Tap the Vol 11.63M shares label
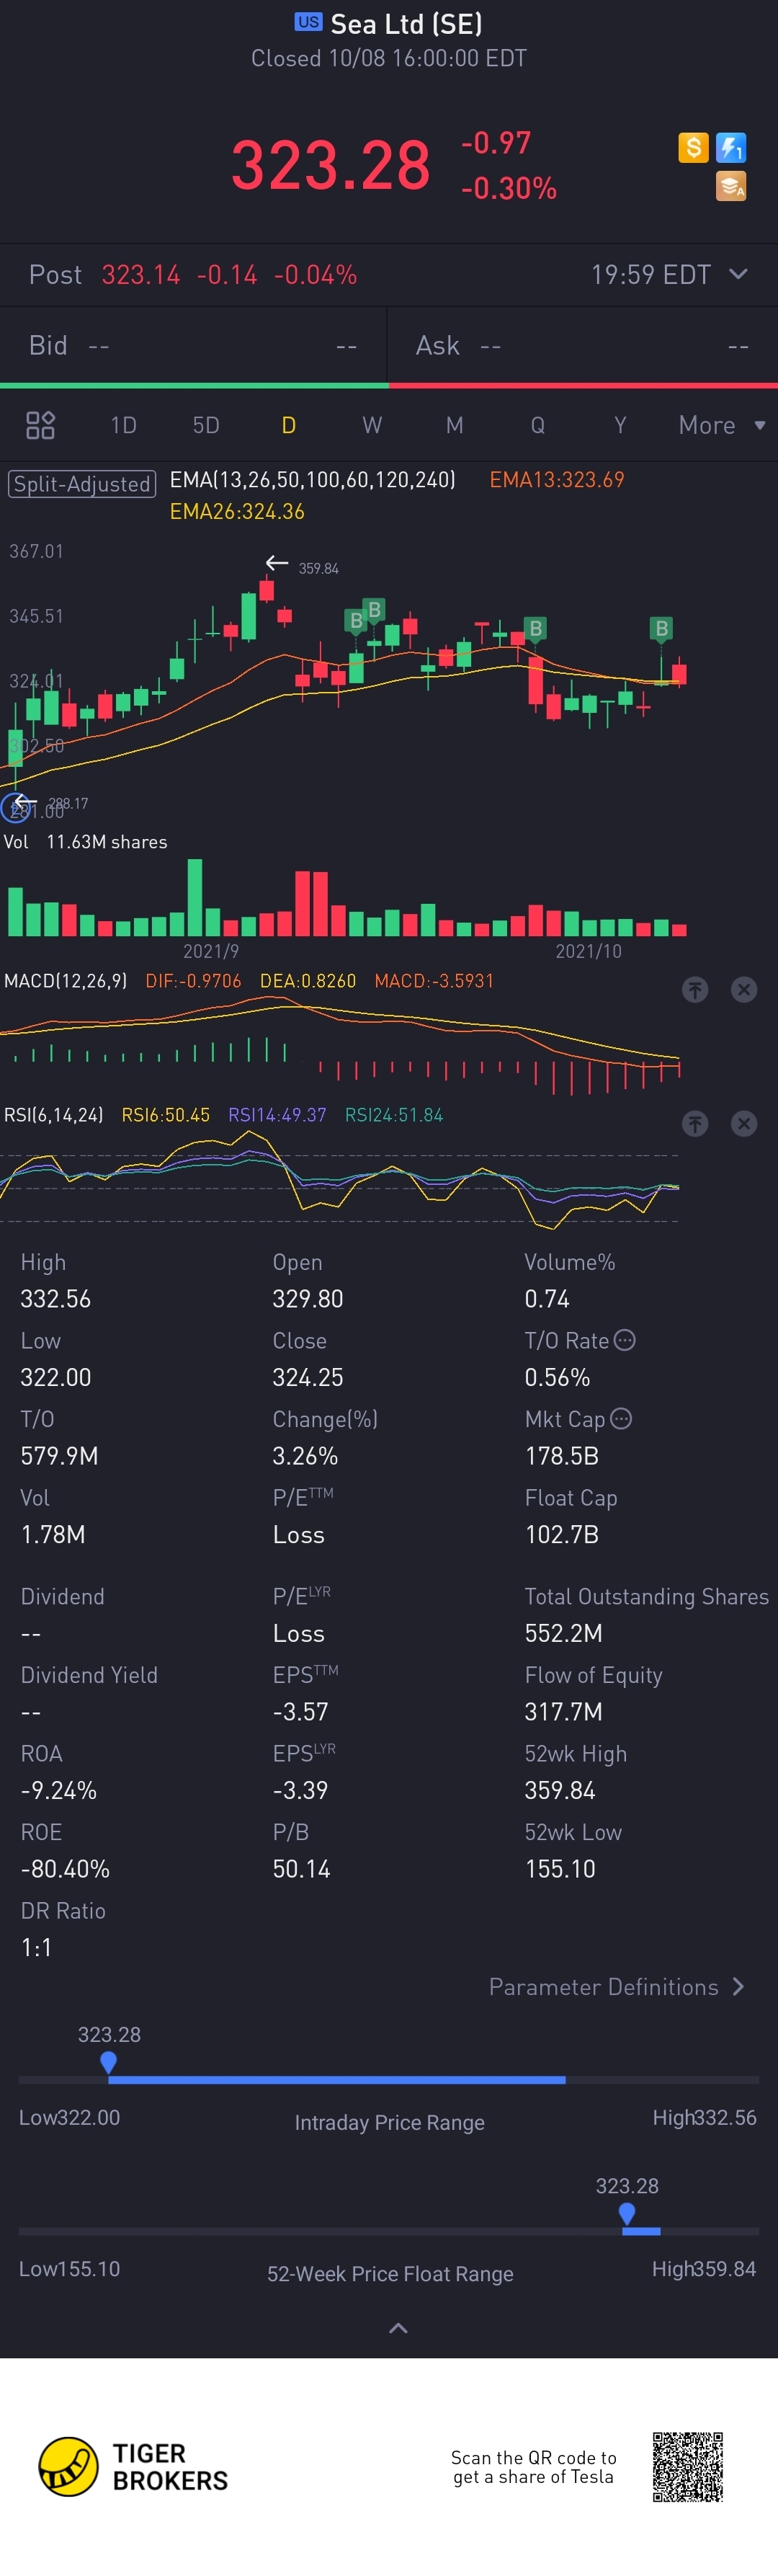The width and height of the screenshot is (778, 2576). 86,842
